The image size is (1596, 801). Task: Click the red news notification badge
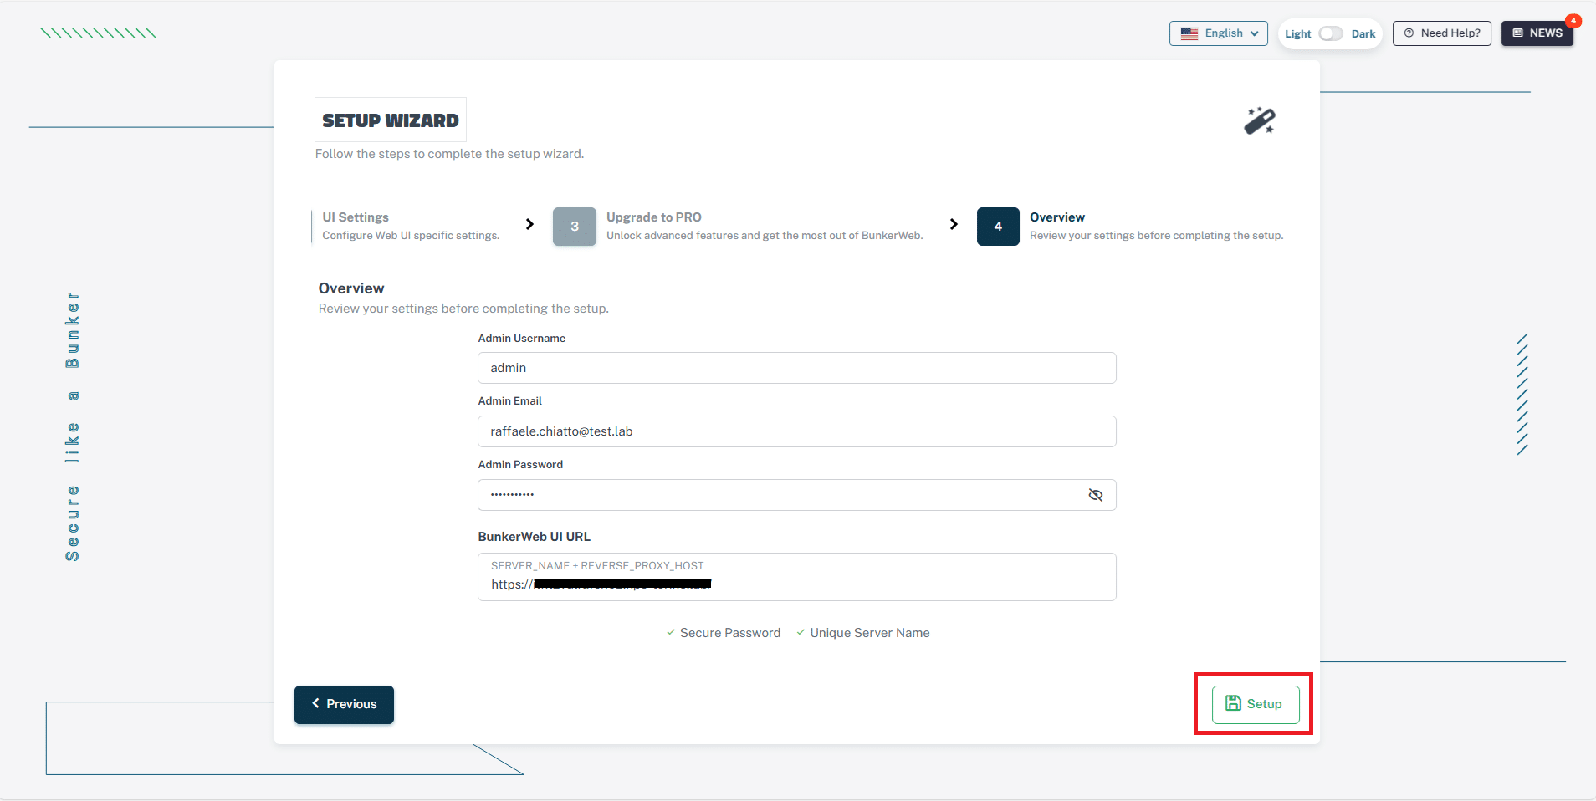[1573, 21]
